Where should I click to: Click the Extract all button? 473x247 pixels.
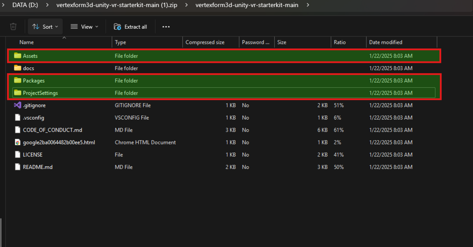tap(131, 27)
